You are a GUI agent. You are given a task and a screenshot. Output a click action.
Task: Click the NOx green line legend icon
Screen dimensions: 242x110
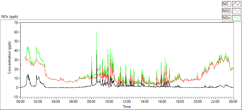click(236, 18)
